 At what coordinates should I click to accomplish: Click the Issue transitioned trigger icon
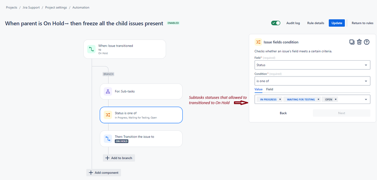pos(91,49)
